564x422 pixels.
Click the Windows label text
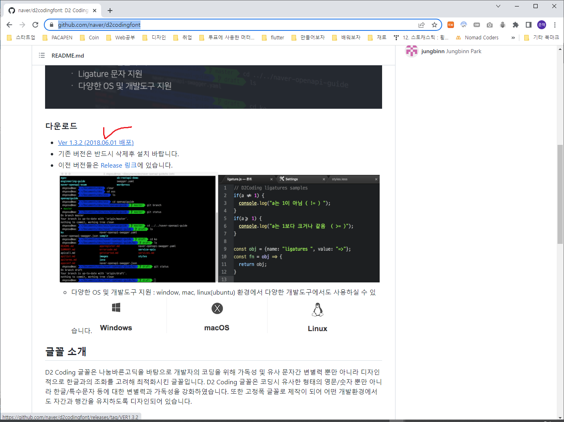coord(116,328)
